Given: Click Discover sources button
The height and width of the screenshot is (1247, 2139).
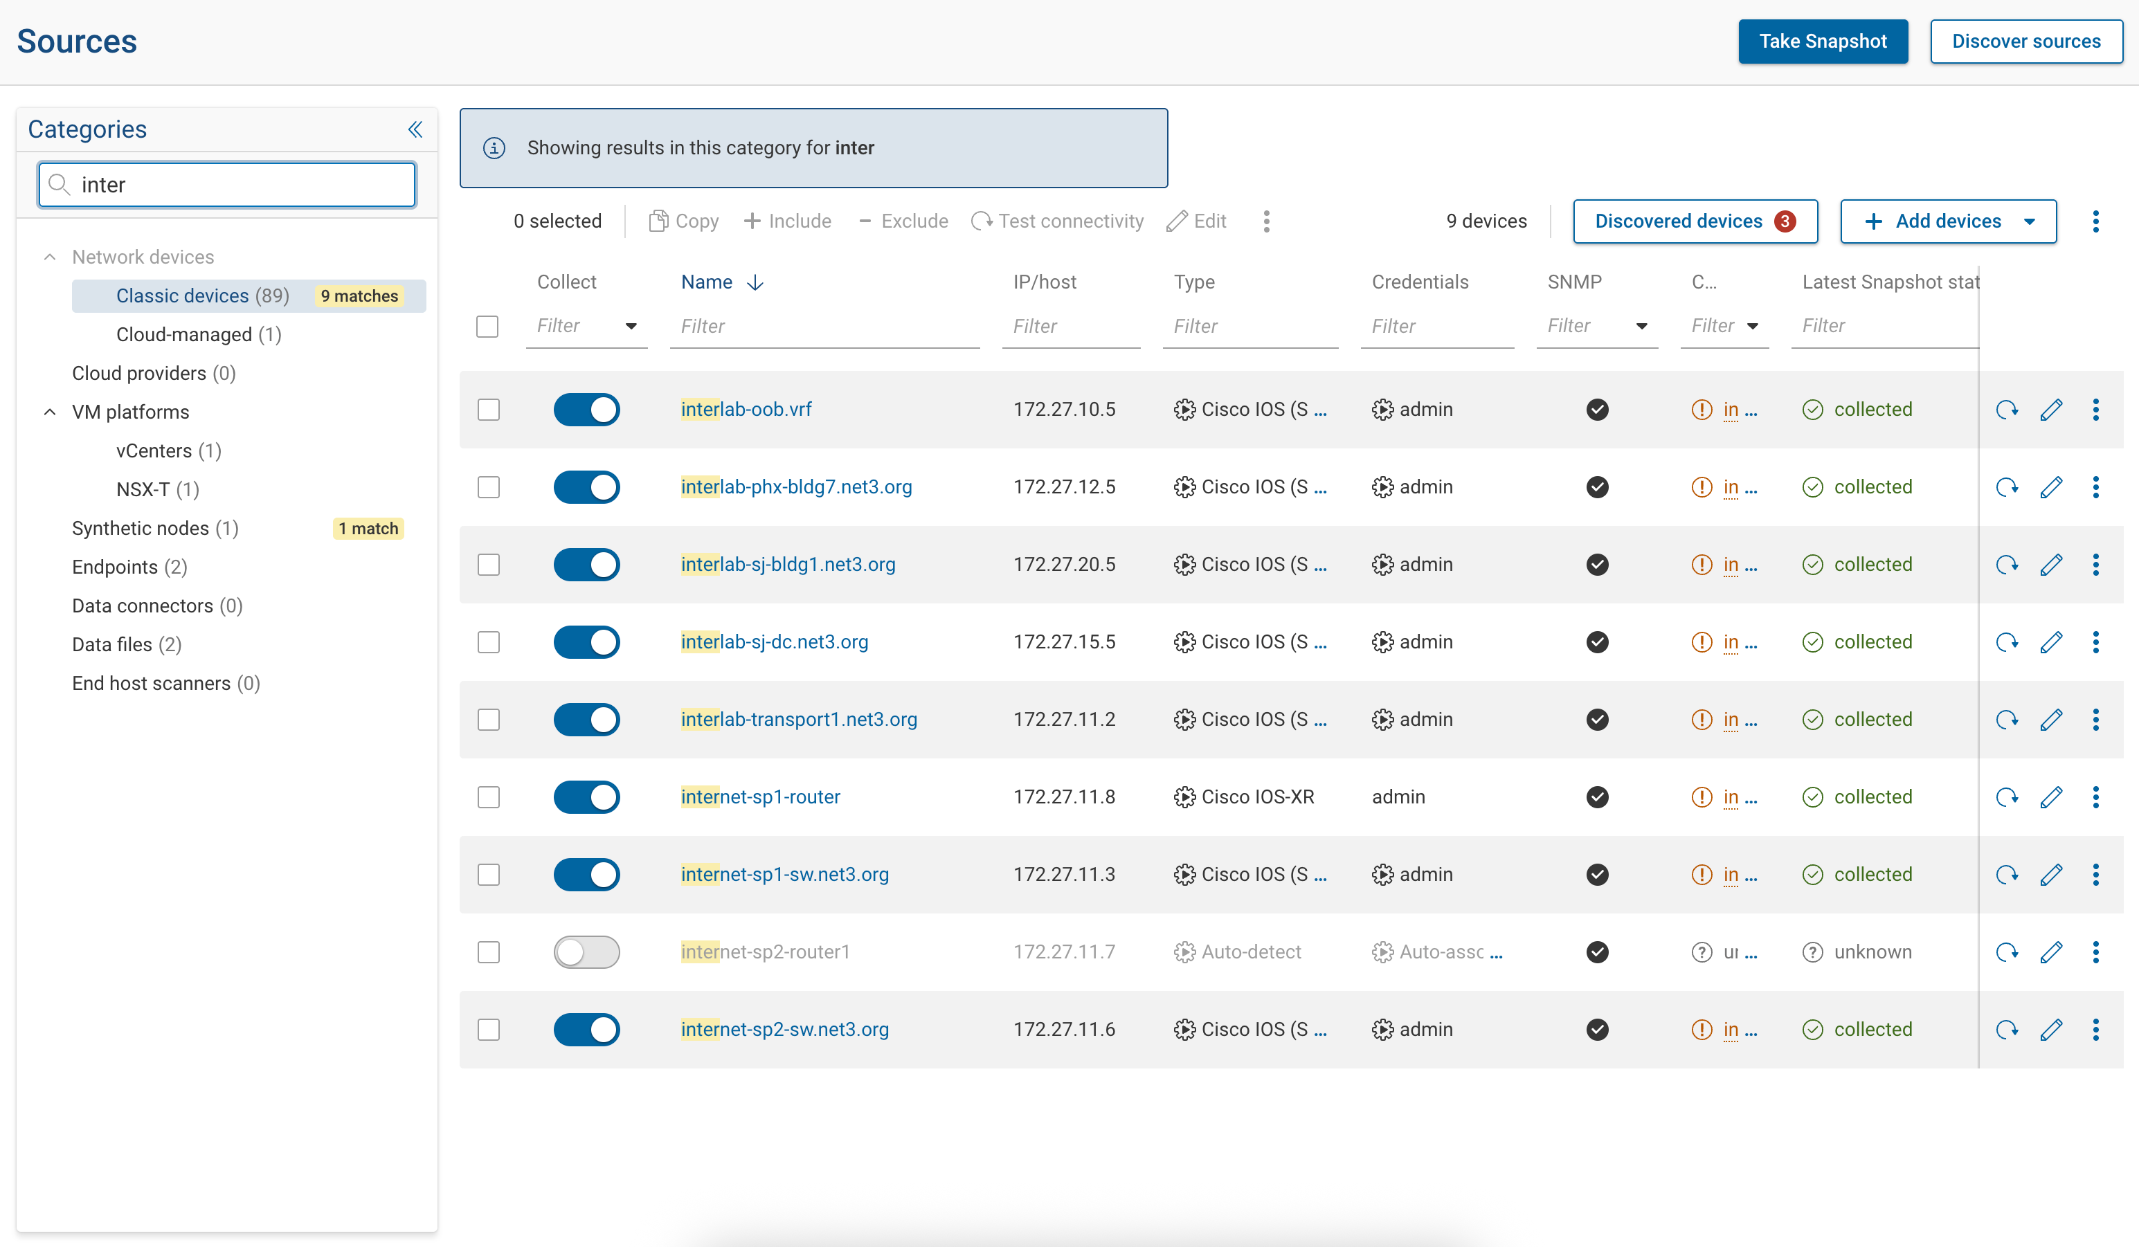Looking at the screenshot, I should pyautogui.click(x=2026, y=42).
